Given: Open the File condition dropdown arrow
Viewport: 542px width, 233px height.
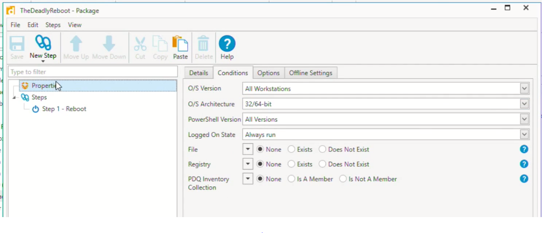Looking at the screenshot, I should point(248,149).
